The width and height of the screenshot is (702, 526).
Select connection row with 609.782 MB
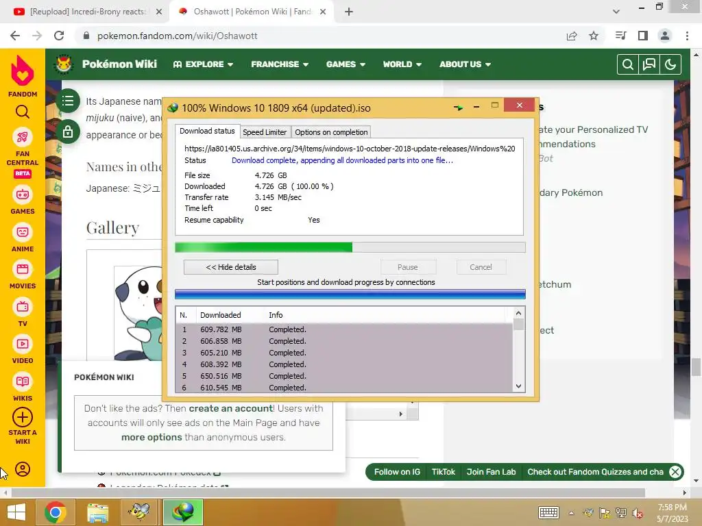(344, 329)
